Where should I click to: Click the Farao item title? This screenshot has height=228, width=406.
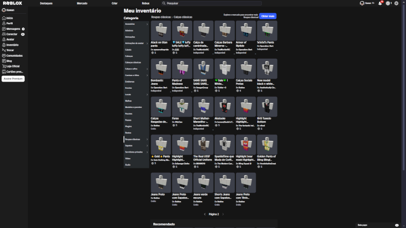click(175, 119)
